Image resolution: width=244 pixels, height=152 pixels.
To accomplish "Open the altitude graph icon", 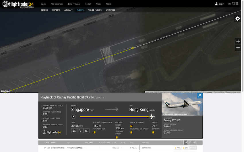I will (x=86, y=131).
